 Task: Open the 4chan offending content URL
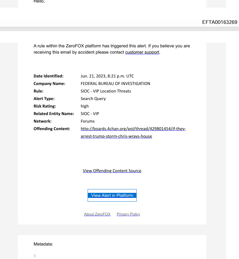133,132
